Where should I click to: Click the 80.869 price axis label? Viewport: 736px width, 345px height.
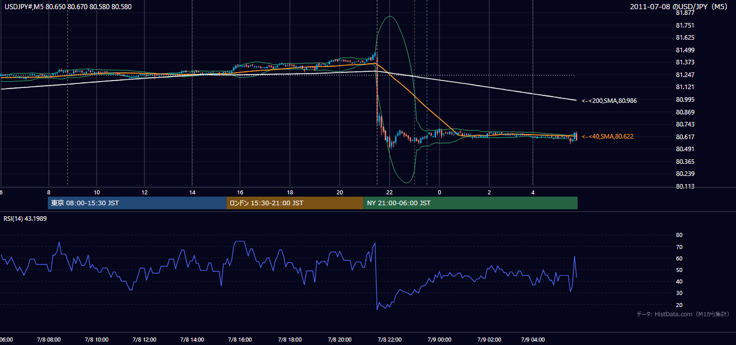pyautogui.click(x=685, y=112)
